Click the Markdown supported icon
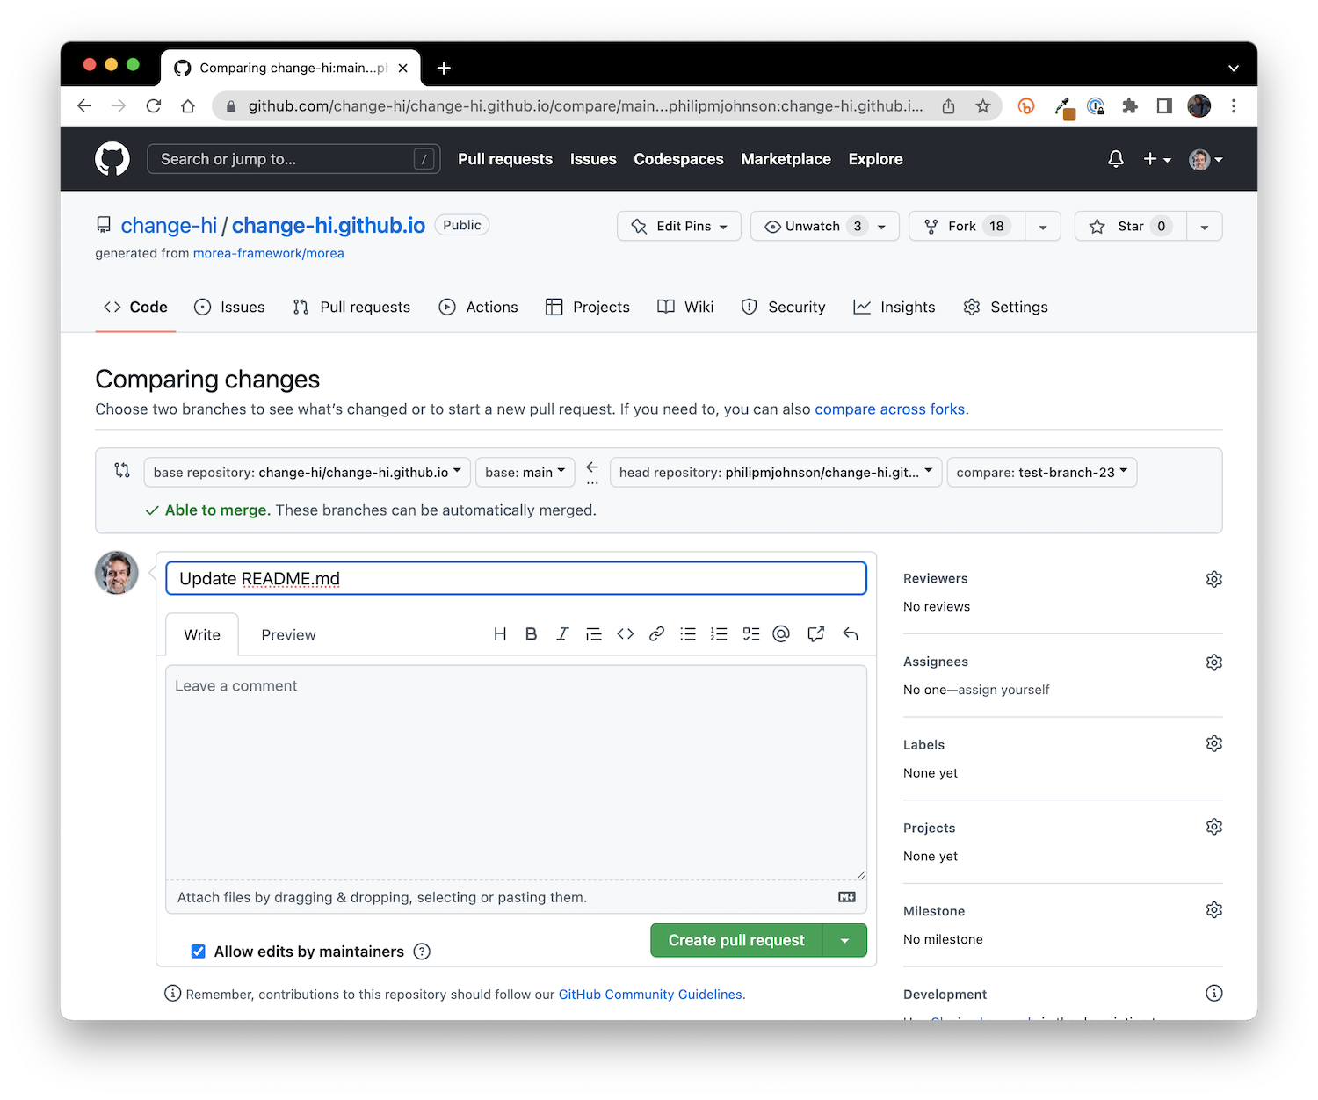Image resolution: width=1318 pixels, height=1100 pixels. pos(847,897)
